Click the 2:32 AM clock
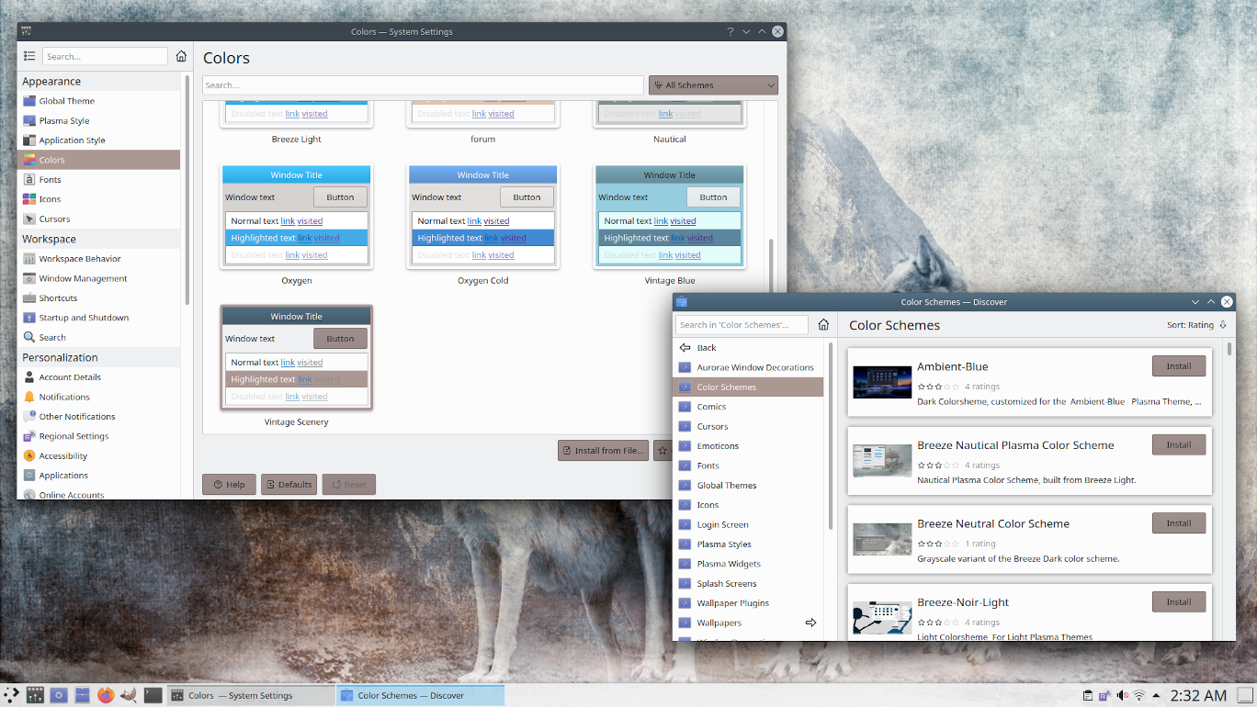Viewport: 1257px width, 707px height. (1199, 696)
